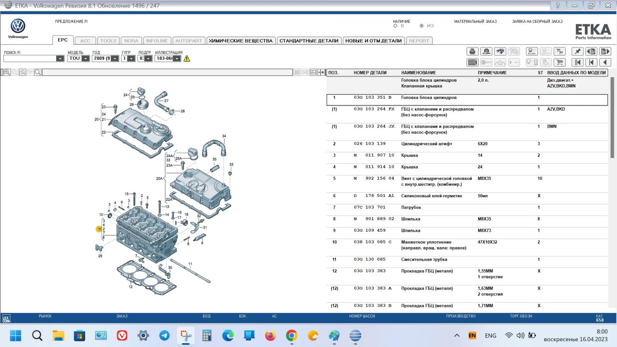Click callout number 12 gasket on diagram
Screen dimensions: 617x347
(x=130, y=286)
